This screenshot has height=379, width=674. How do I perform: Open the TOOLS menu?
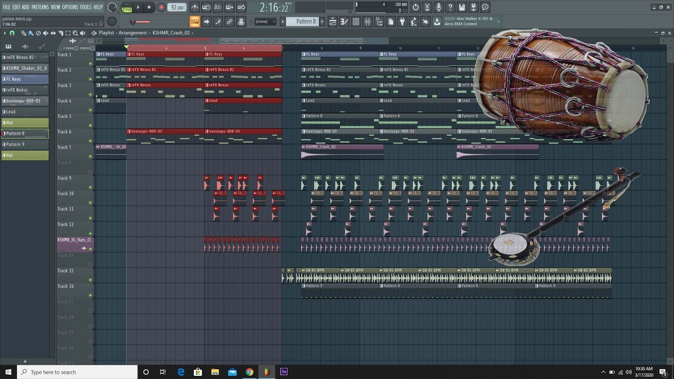pos(85,7)
